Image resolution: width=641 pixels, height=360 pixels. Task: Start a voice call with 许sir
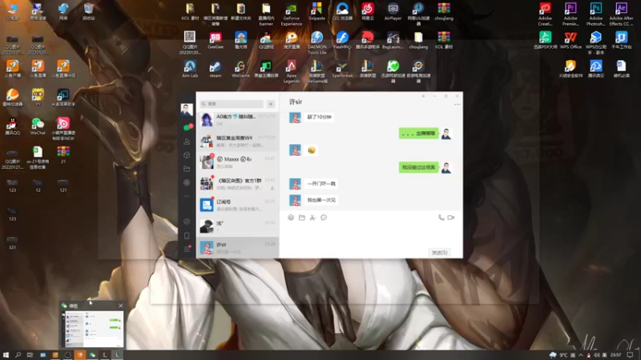(441, 218)
